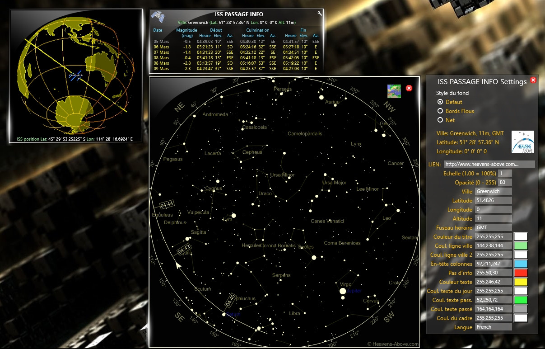This screenshot has height=349, width=545.
Task: Click the Hercules constellation label
Action: pos(252,245)
